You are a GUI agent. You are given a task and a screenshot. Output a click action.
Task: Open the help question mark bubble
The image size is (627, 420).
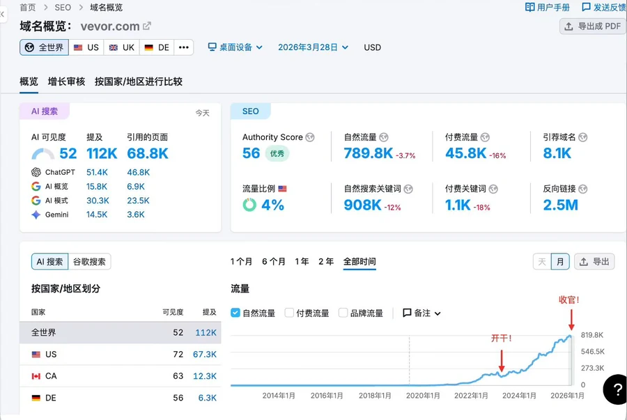(x=617, y=389)
